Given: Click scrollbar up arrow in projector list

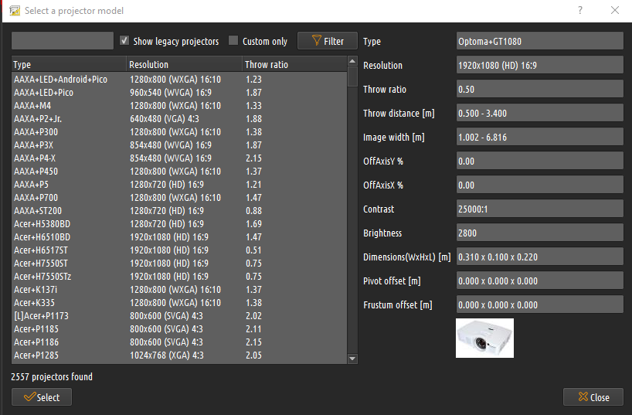Looking at the screenshot, I should click(x=352, y=62).
